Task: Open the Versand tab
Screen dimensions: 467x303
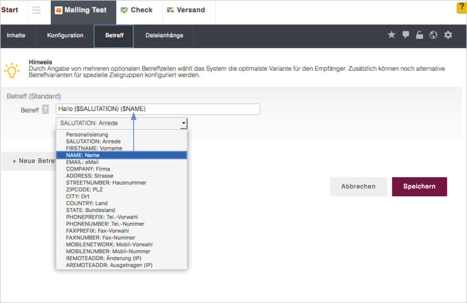Action: pyautogui.click(x=186, y=10)
